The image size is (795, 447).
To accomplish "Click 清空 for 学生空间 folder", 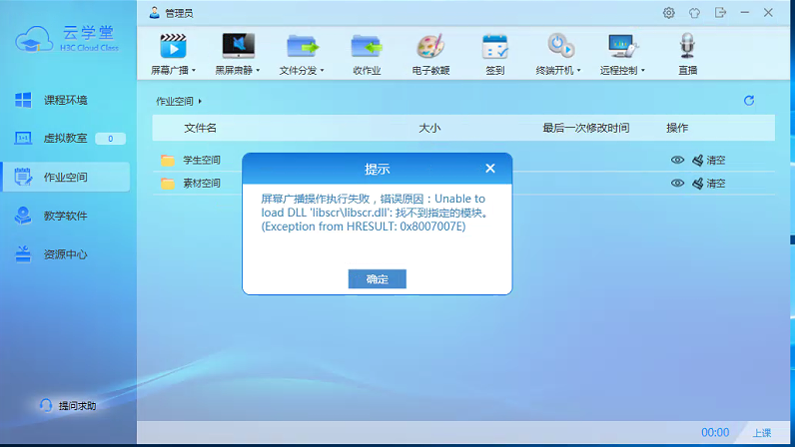I will click(709, 161).
